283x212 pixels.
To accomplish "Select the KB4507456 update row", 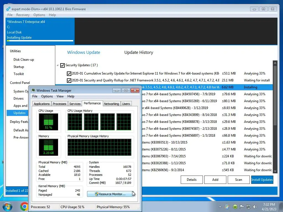I will tap(207, 94).
